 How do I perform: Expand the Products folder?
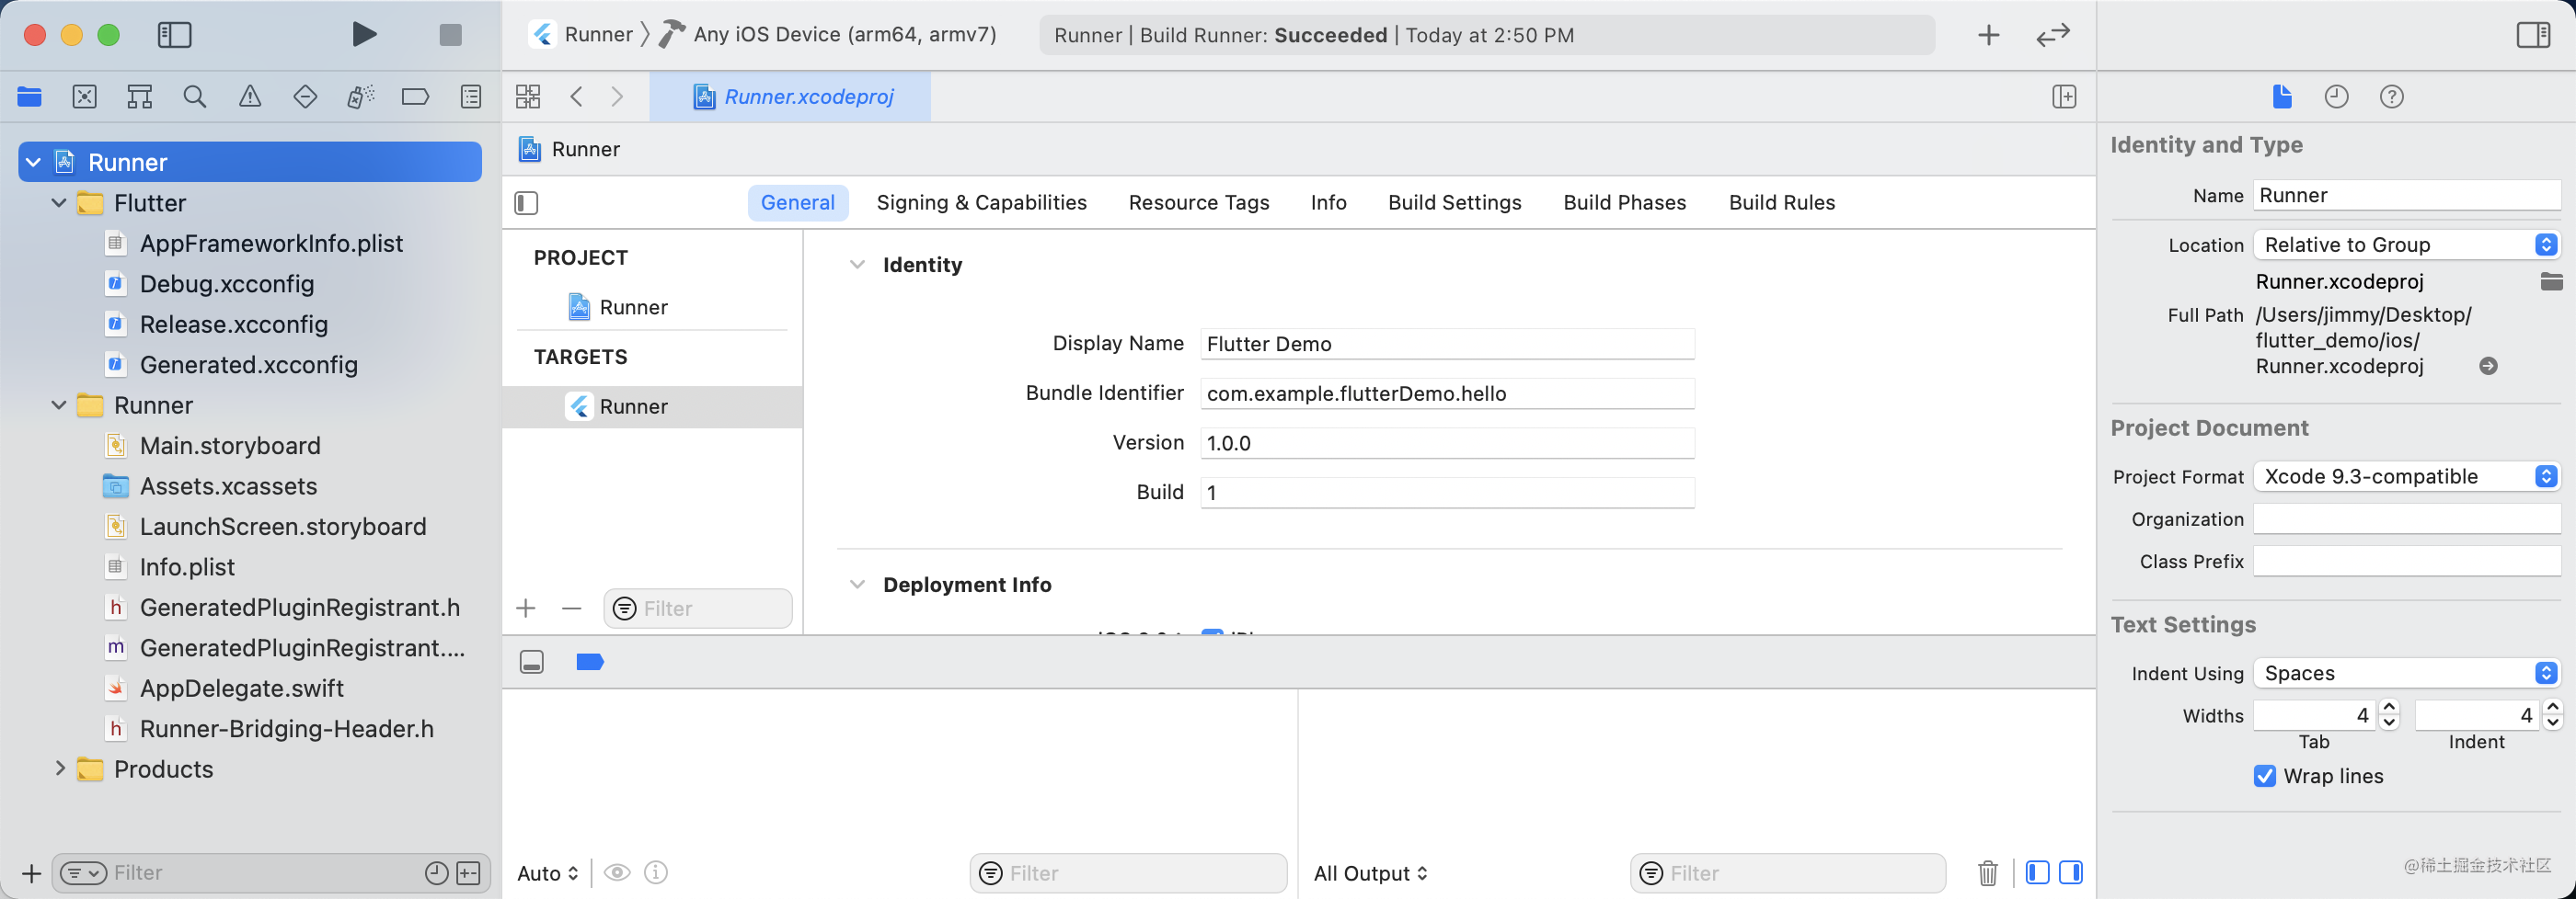click(x=59, y=769)
